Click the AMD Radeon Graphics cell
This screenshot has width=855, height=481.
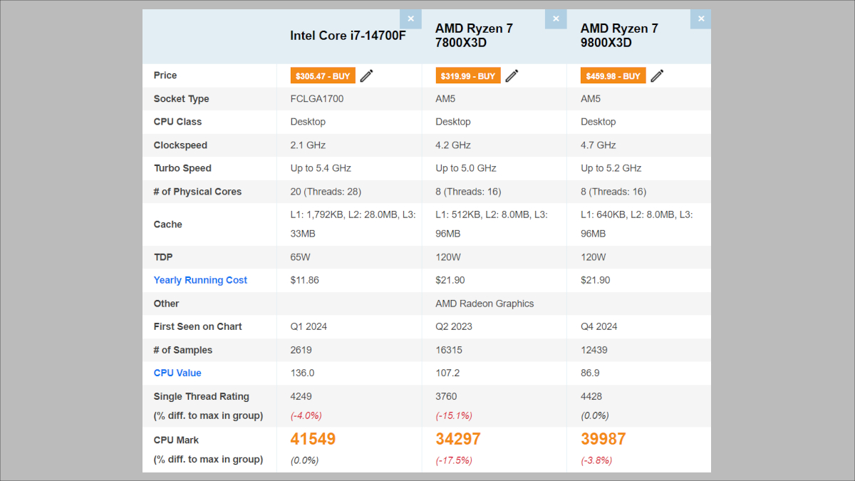click(x=484, y=304)
